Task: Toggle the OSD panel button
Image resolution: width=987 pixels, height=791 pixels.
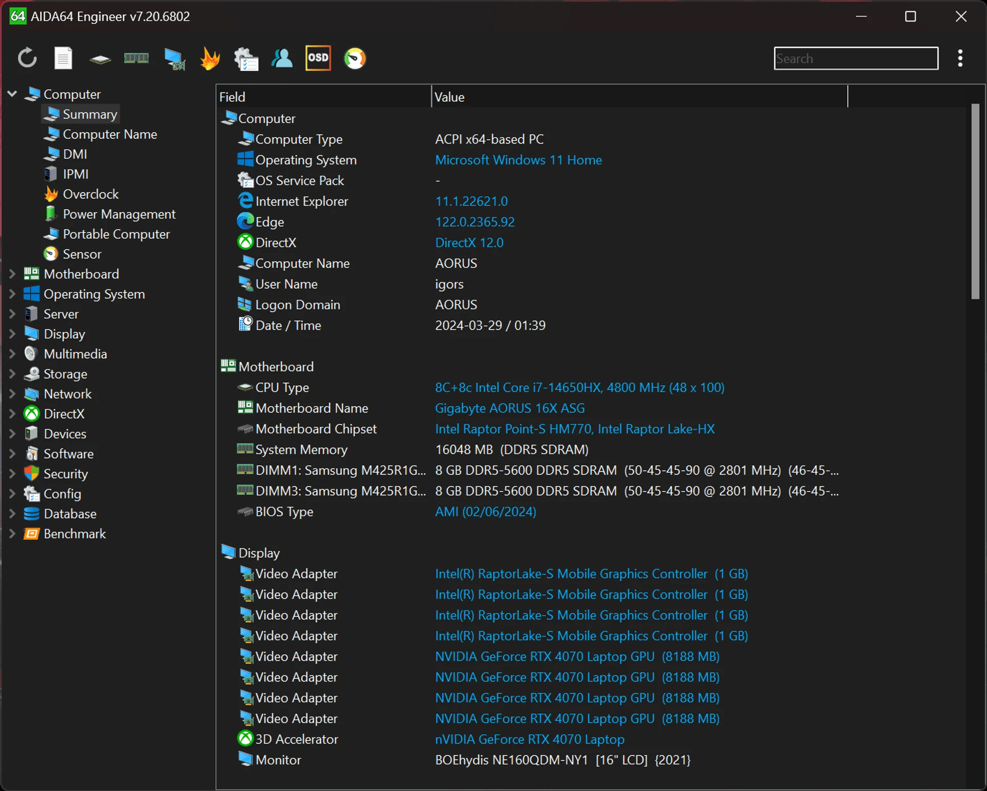Action: pos(318,58)
